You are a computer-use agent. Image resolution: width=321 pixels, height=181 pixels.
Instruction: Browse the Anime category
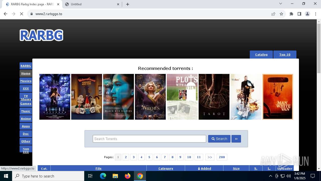(26, 119)
